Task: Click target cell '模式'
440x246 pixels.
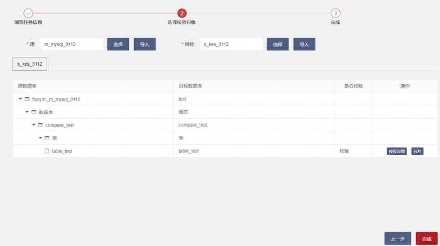Action: 183,112
